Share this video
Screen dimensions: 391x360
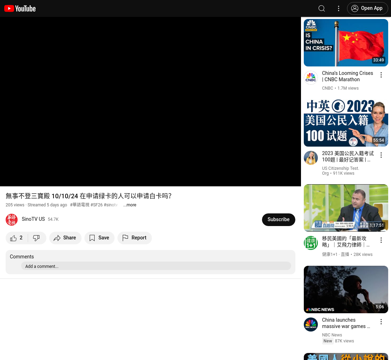coord(65,238)
